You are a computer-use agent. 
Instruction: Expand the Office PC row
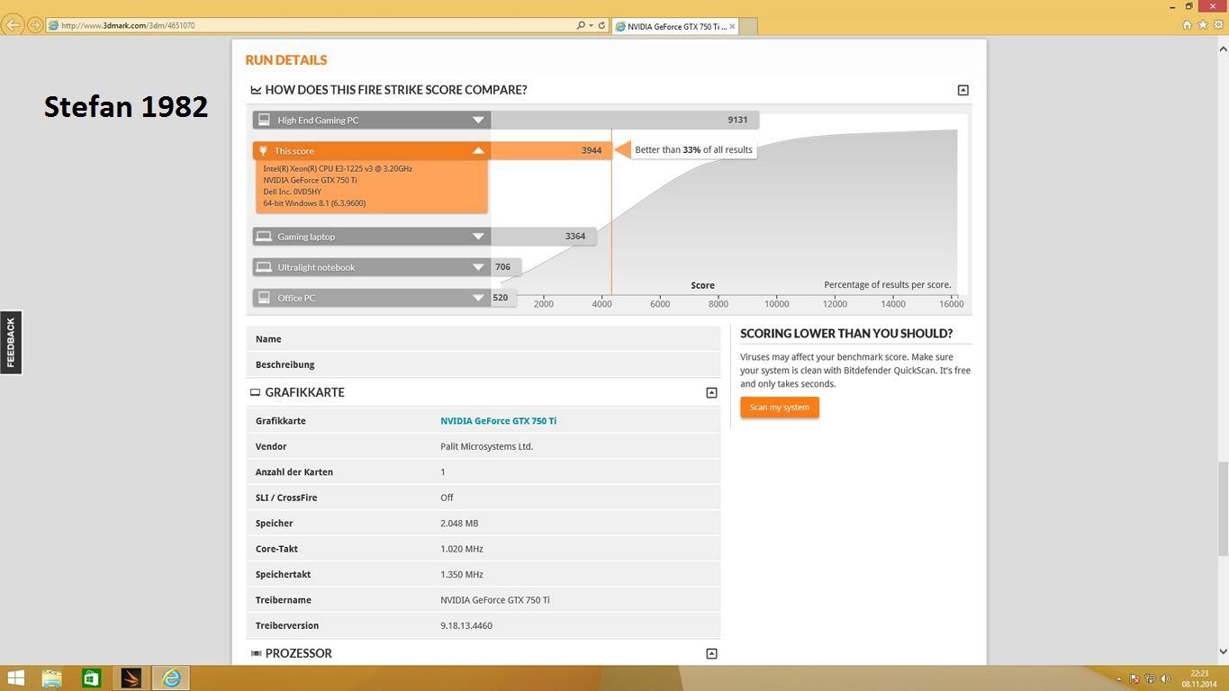tap(478, 298)
